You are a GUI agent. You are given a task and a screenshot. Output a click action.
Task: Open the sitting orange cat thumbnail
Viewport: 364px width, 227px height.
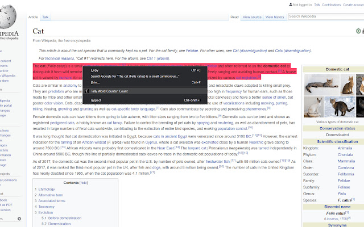pos(348,85)
